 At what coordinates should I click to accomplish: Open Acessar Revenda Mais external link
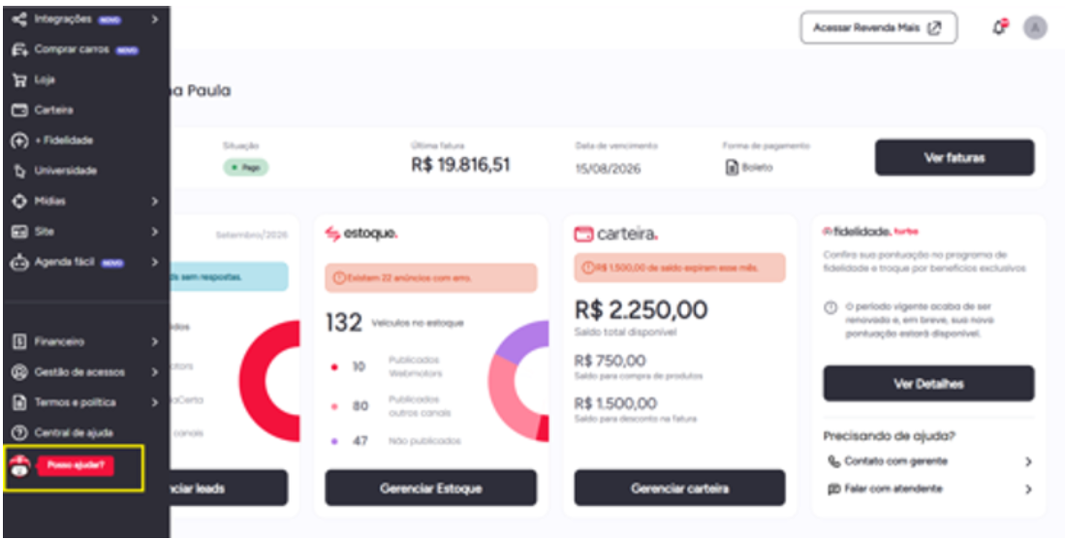tap(878, 28)
